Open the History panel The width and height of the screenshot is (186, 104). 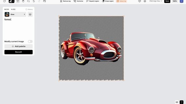coord(29,9)
